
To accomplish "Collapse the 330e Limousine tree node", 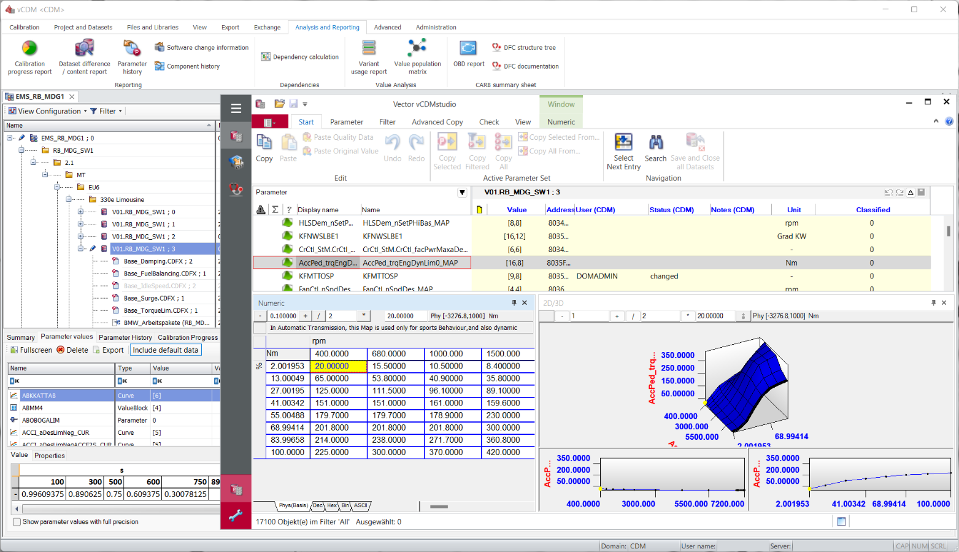I will 69,199.
